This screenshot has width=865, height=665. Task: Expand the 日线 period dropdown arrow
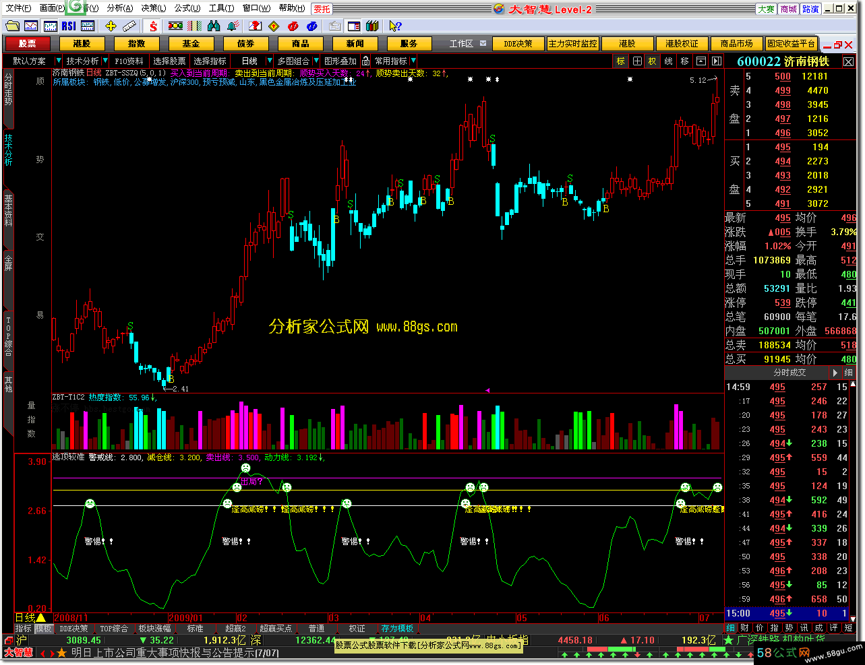[268, 61]
